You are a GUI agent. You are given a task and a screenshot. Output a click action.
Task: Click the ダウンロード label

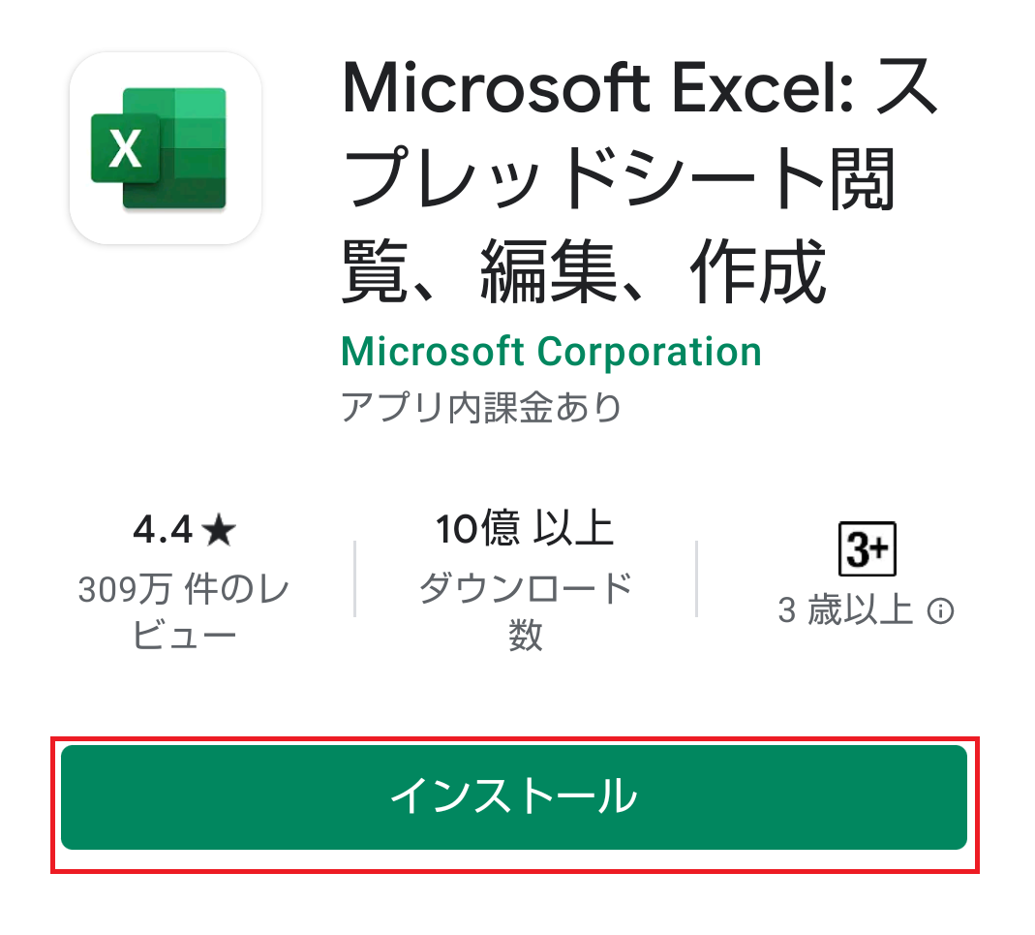[526, 587]
